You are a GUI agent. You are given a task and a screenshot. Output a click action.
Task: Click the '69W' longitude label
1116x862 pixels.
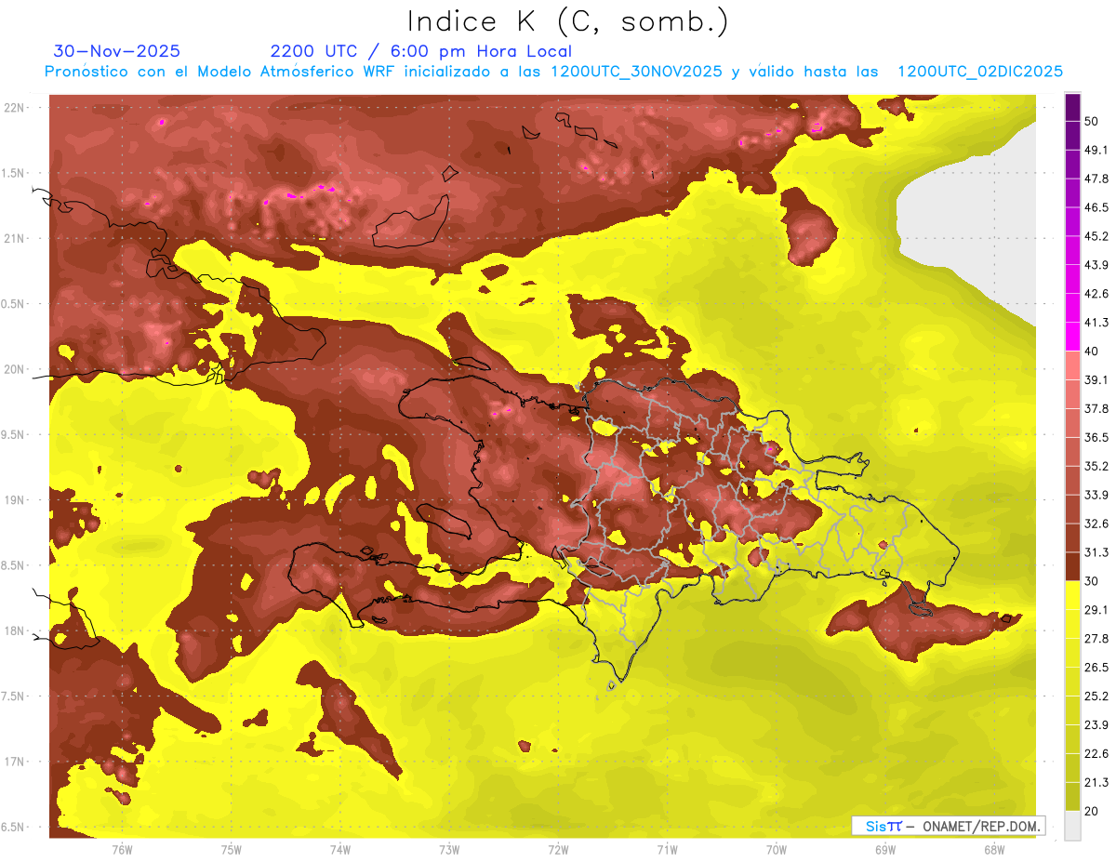point(885,850)
